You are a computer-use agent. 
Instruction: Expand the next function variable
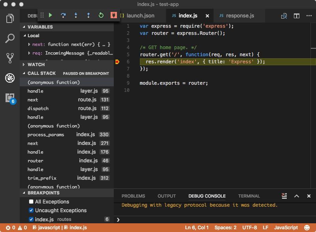[x=29, y=44]
